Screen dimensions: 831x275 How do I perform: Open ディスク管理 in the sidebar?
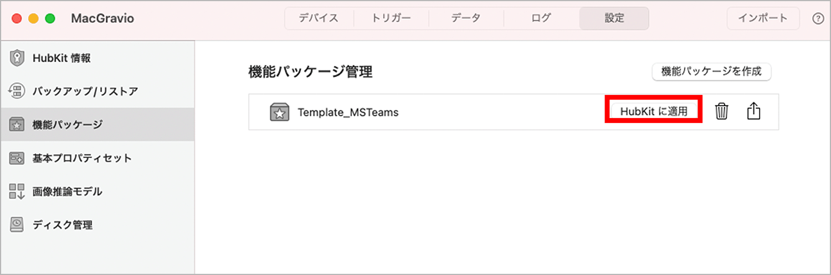click(x=98, y=225)
